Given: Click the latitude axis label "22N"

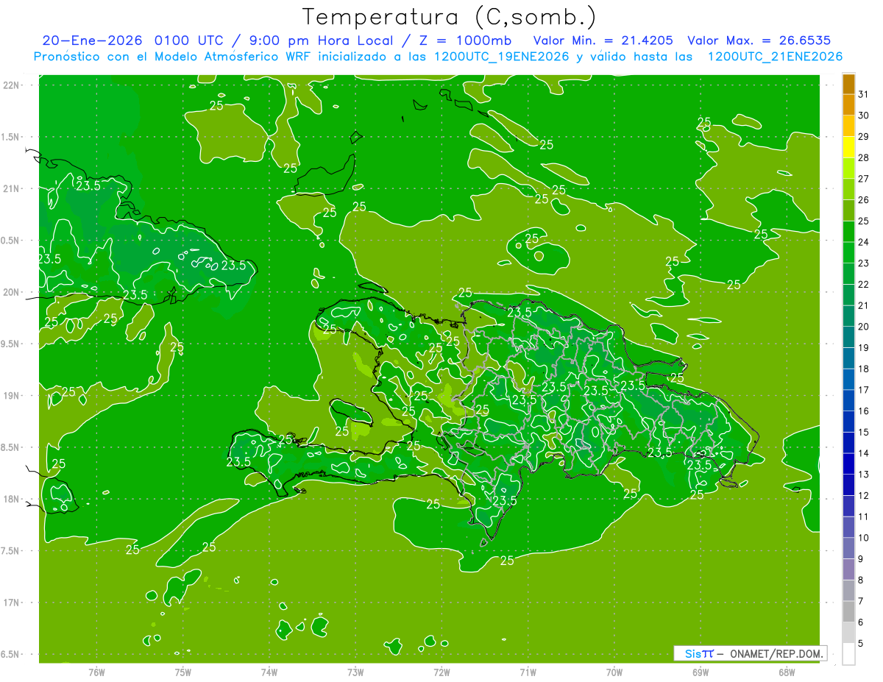Looking at the screenshot, I should tap(11, 85).
